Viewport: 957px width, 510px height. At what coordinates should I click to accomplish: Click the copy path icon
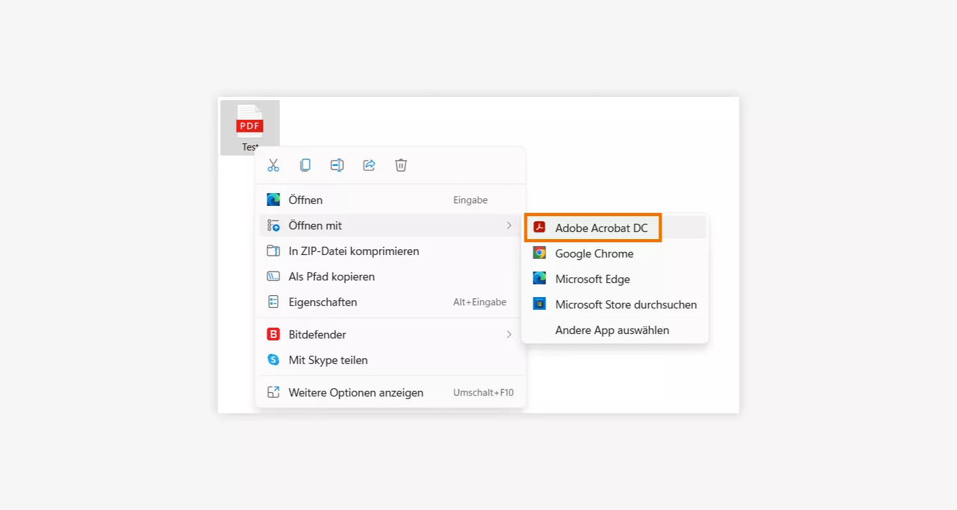point(273,277)
